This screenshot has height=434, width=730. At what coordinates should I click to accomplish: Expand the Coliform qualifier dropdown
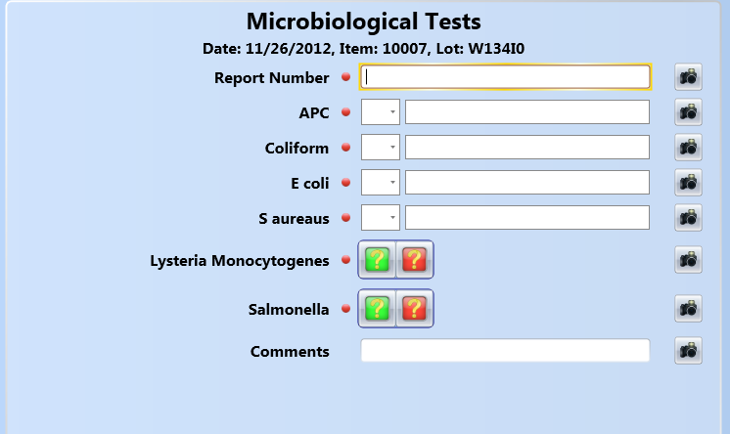(381, 148)
